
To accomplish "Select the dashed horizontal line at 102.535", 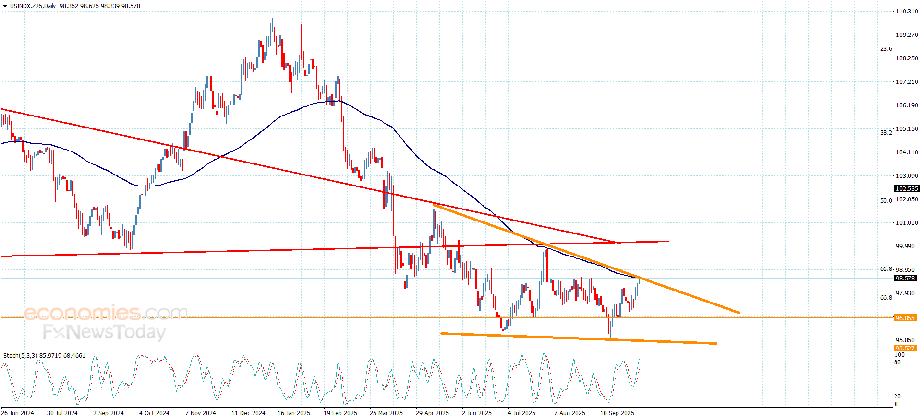I will pyautogui.click(x=447, y=188).
